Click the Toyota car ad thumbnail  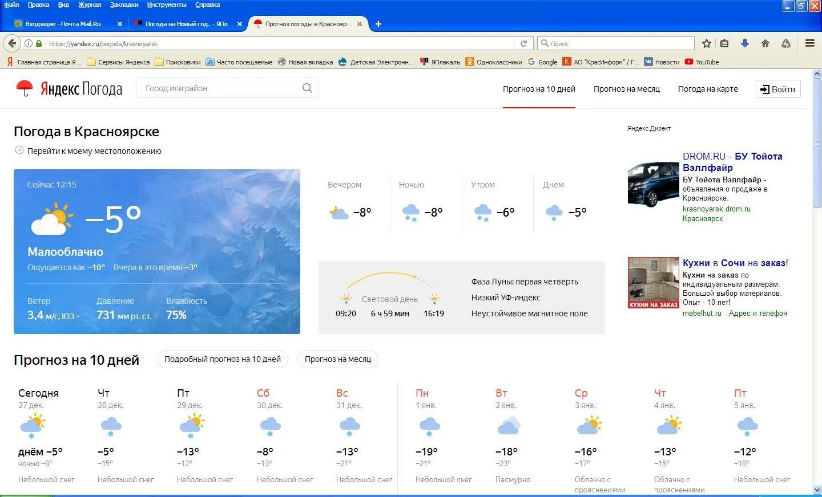[x=653, y=184]
